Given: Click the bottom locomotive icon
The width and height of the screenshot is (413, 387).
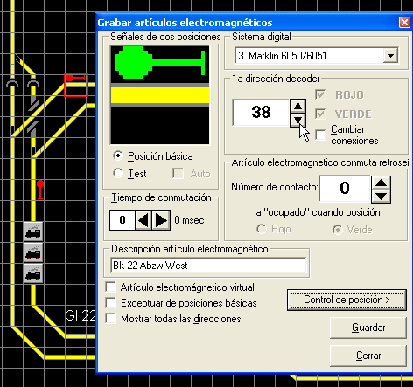Looking at the screenshot, I should tap(33, 273).
